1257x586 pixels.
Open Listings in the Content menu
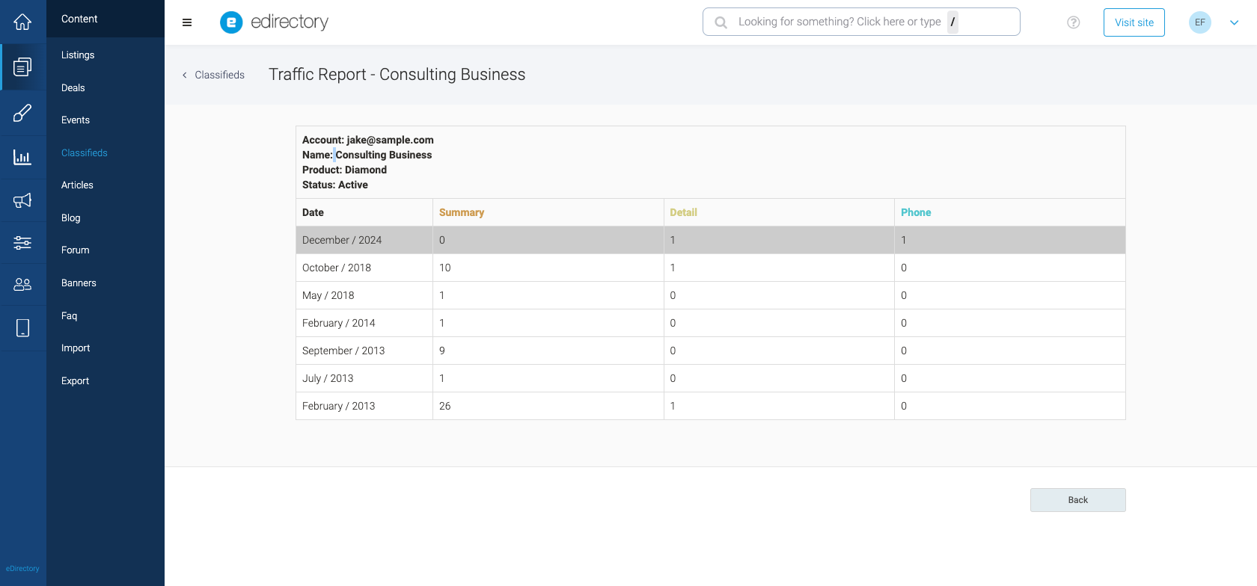pos(78,55)
